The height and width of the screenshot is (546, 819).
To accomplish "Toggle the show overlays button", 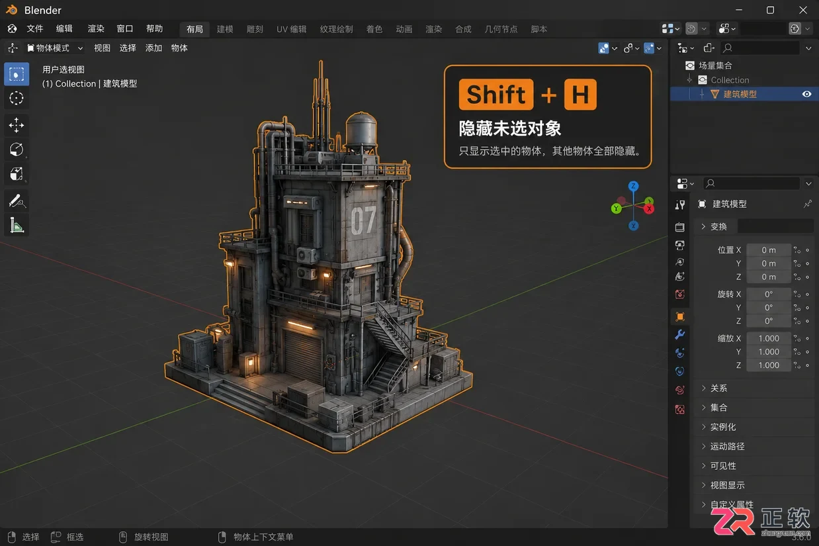I will click(x=649, y=48).
